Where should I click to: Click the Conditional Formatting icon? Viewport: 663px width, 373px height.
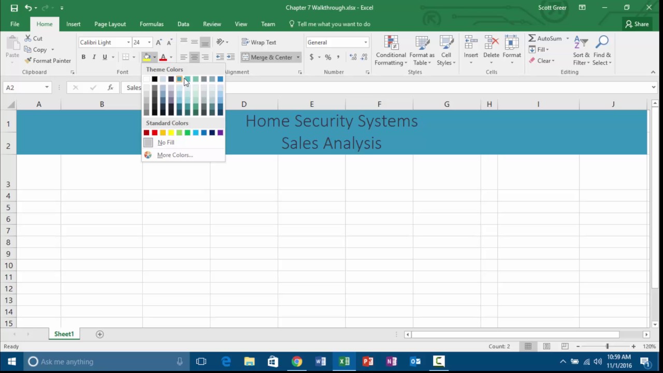pos(391,42)
